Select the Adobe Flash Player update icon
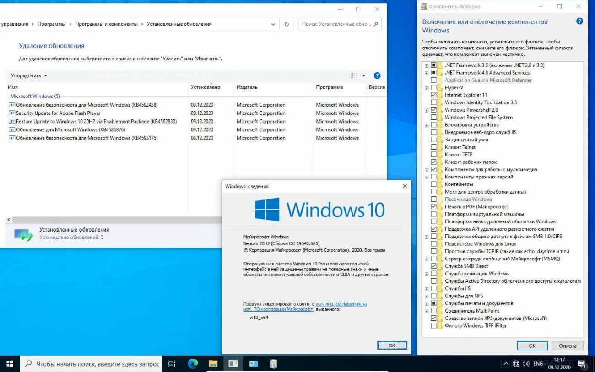The height and width of the screenshot is (372, 595). (x=12, y=113)
